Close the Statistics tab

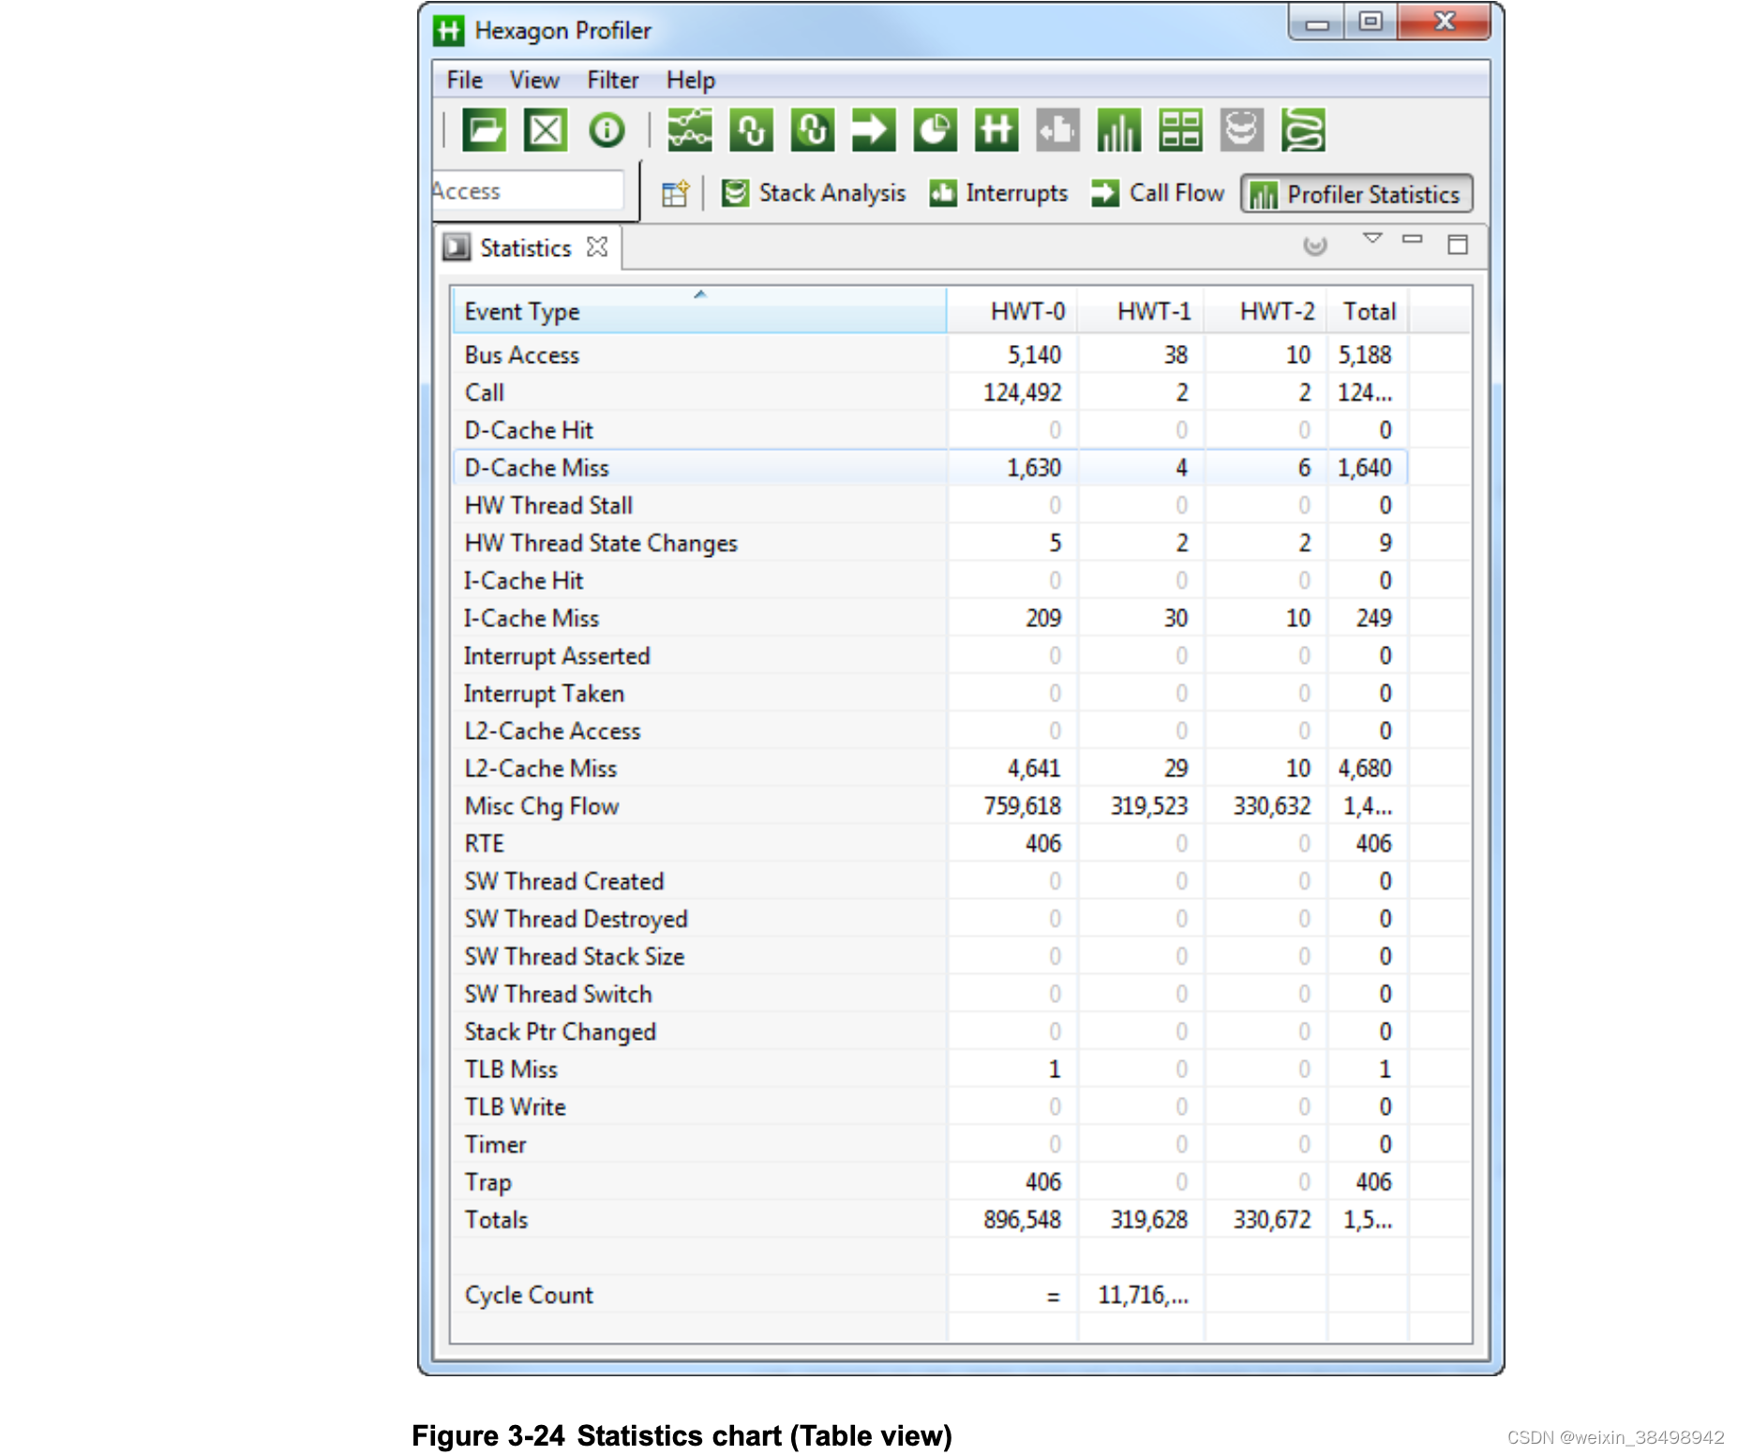tap(597, 247)
